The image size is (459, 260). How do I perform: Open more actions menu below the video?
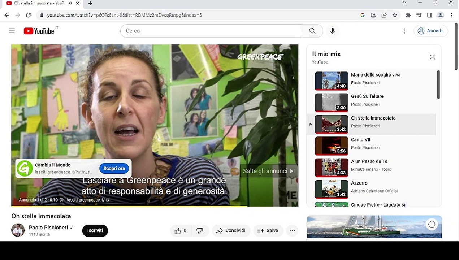tap(292, 231)
